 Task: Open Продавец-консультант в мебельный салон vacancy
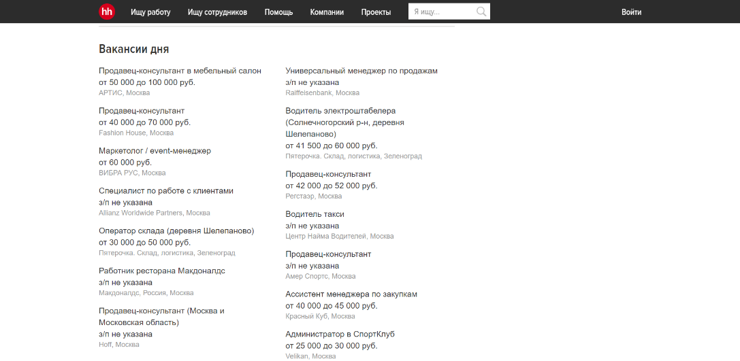click(180, 71)
